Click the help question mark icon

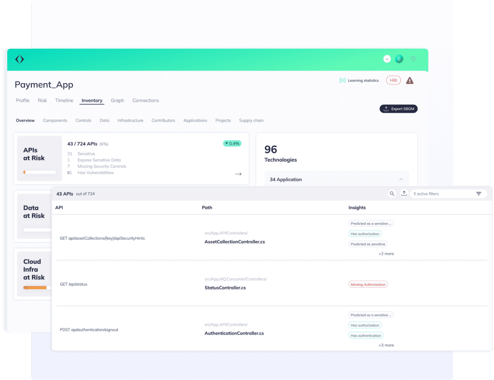tap(413, 59)
